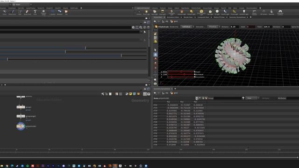The width and height of the screenshot is (299, 168).
Task: Create a Camera from the shelf
Action: pos(139,13)
